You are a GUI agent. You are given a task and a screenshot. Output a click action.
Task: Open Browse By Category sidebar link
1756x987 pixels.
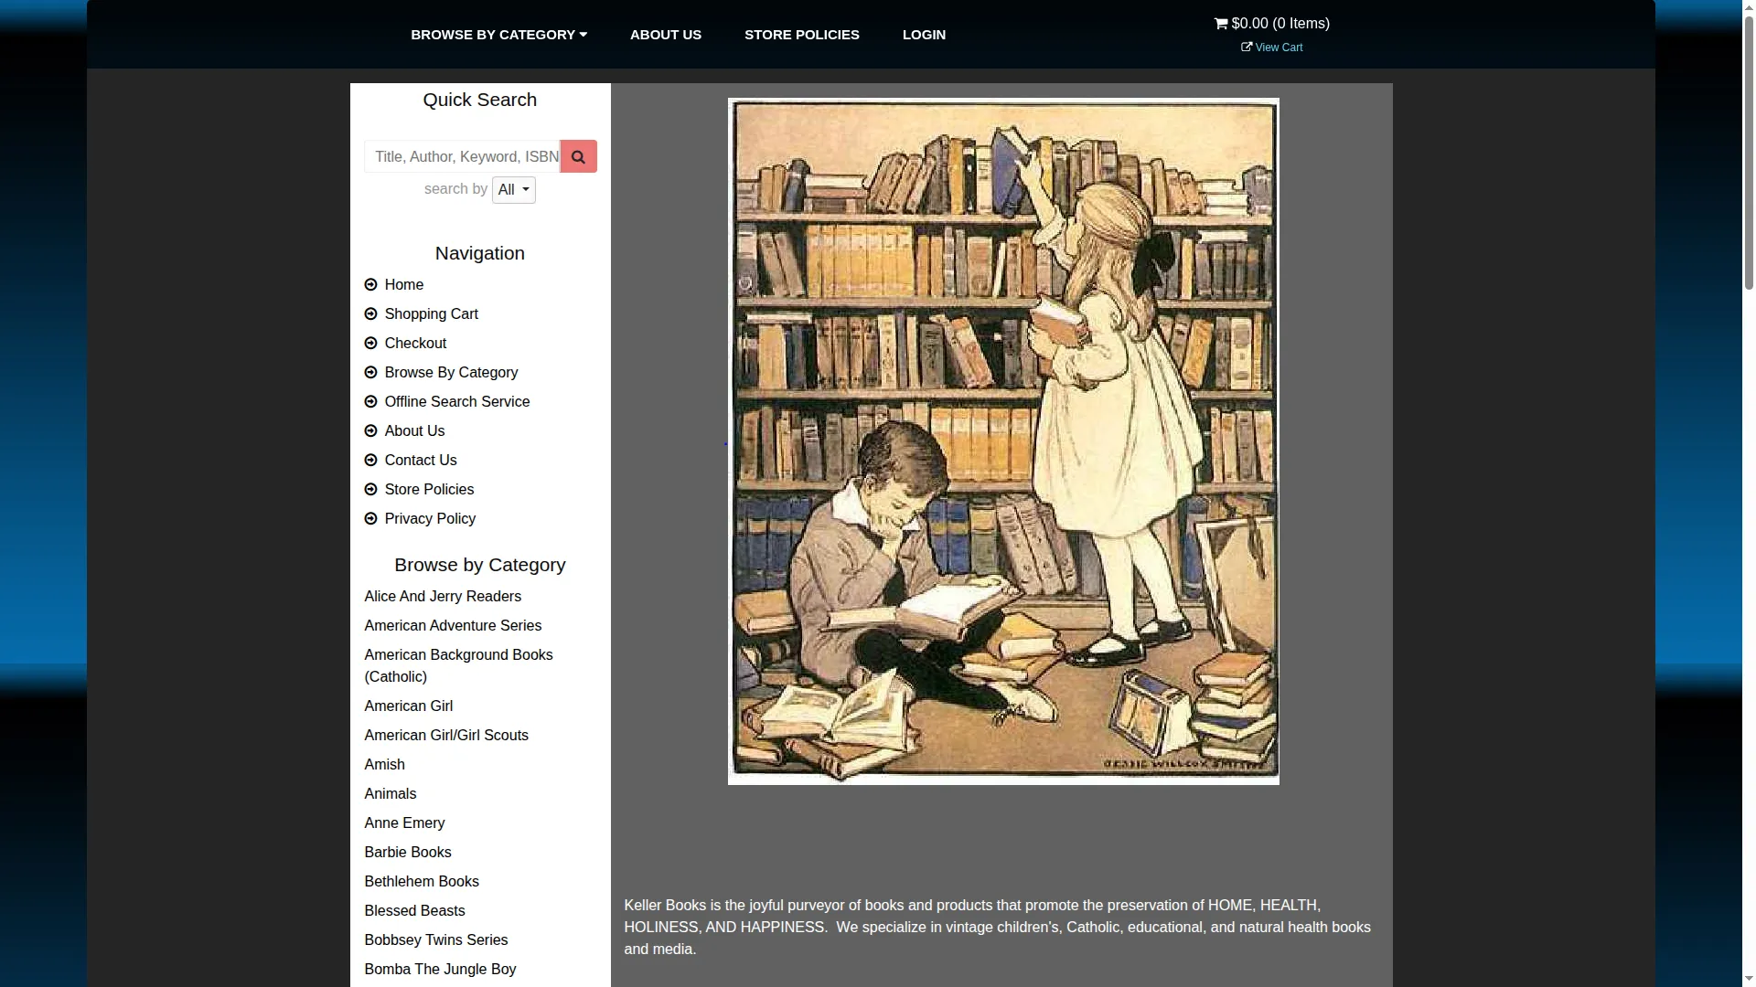(451, 373)
